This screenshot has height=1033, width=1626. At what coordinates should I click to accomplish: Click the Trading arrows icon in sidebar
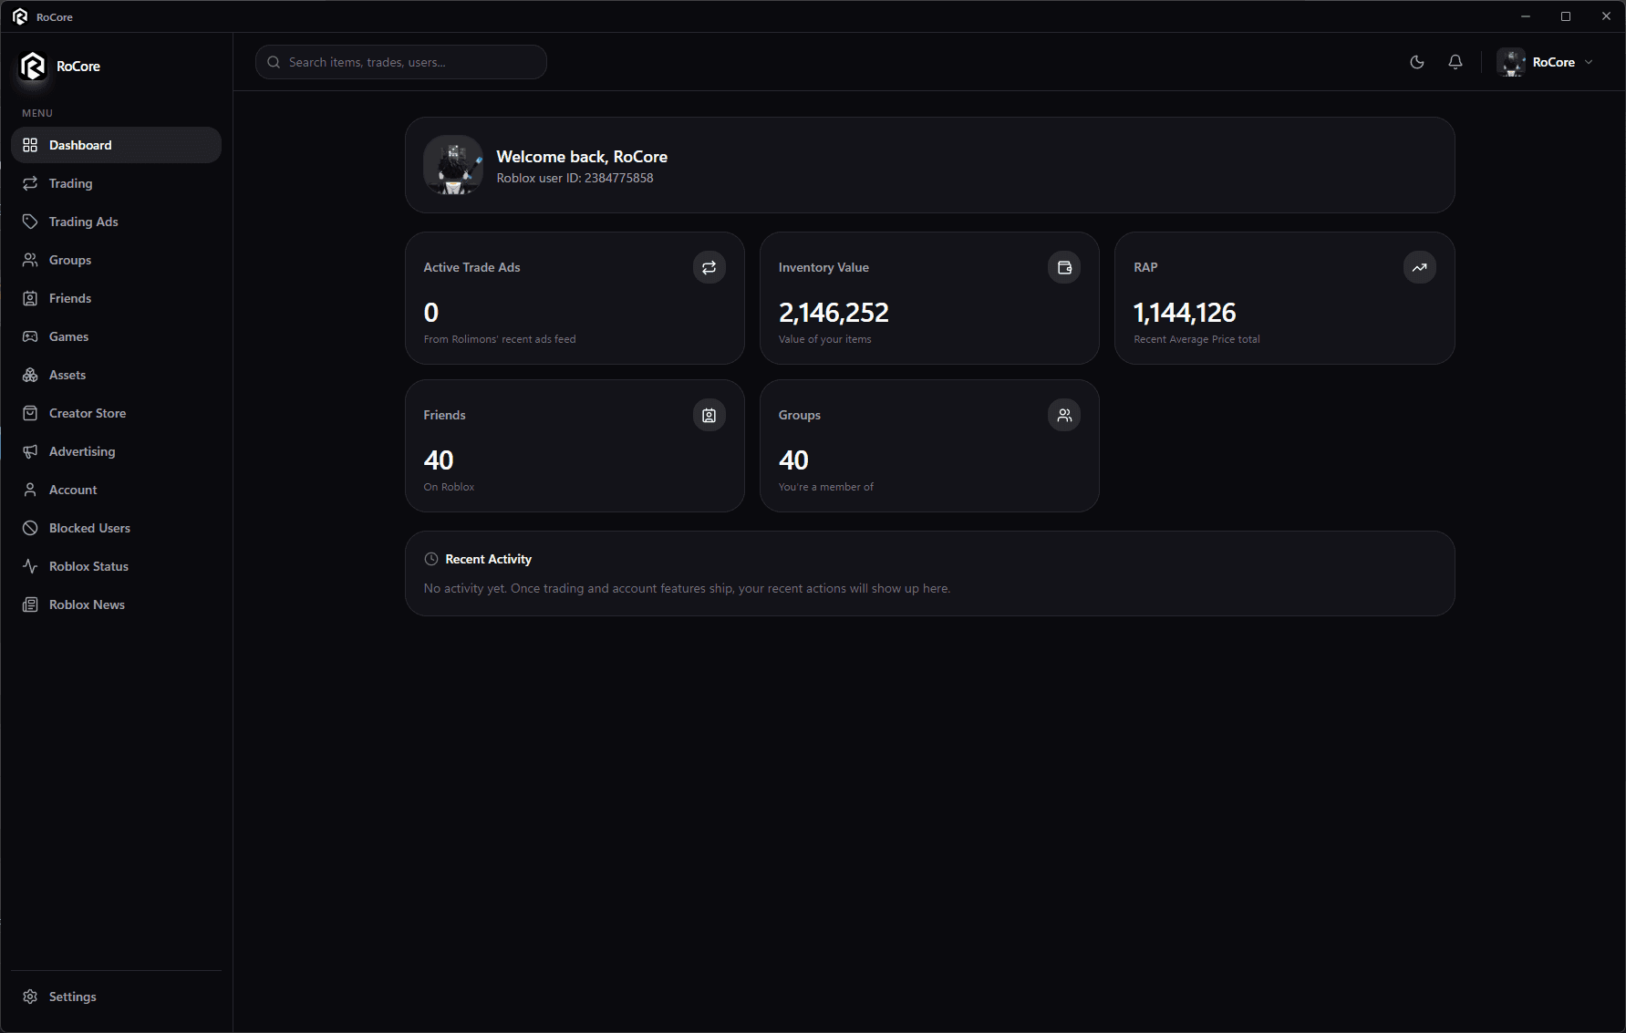30,183
